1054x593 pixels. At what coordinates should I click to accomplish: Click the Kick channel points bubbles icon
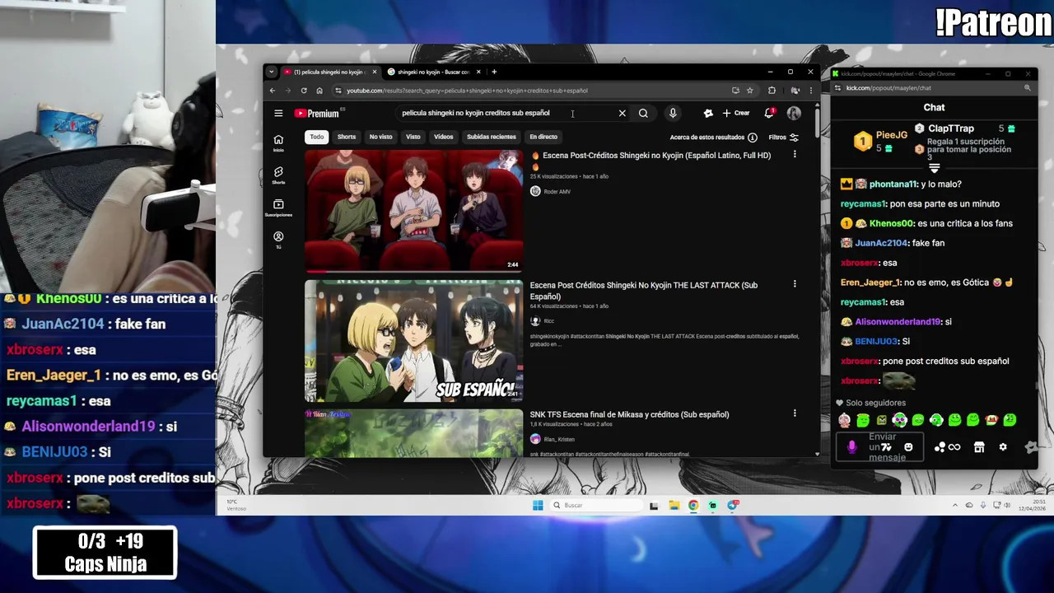point(940,447)
